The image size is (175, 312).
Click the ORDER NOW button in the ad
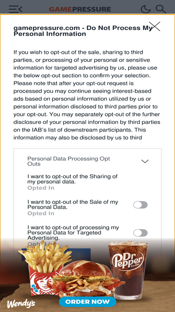88,302
